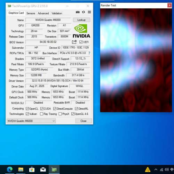Viewport: 174px width, 174px height.
Task: Open the Mail app from the taskbar
Action: click(43, 170)
